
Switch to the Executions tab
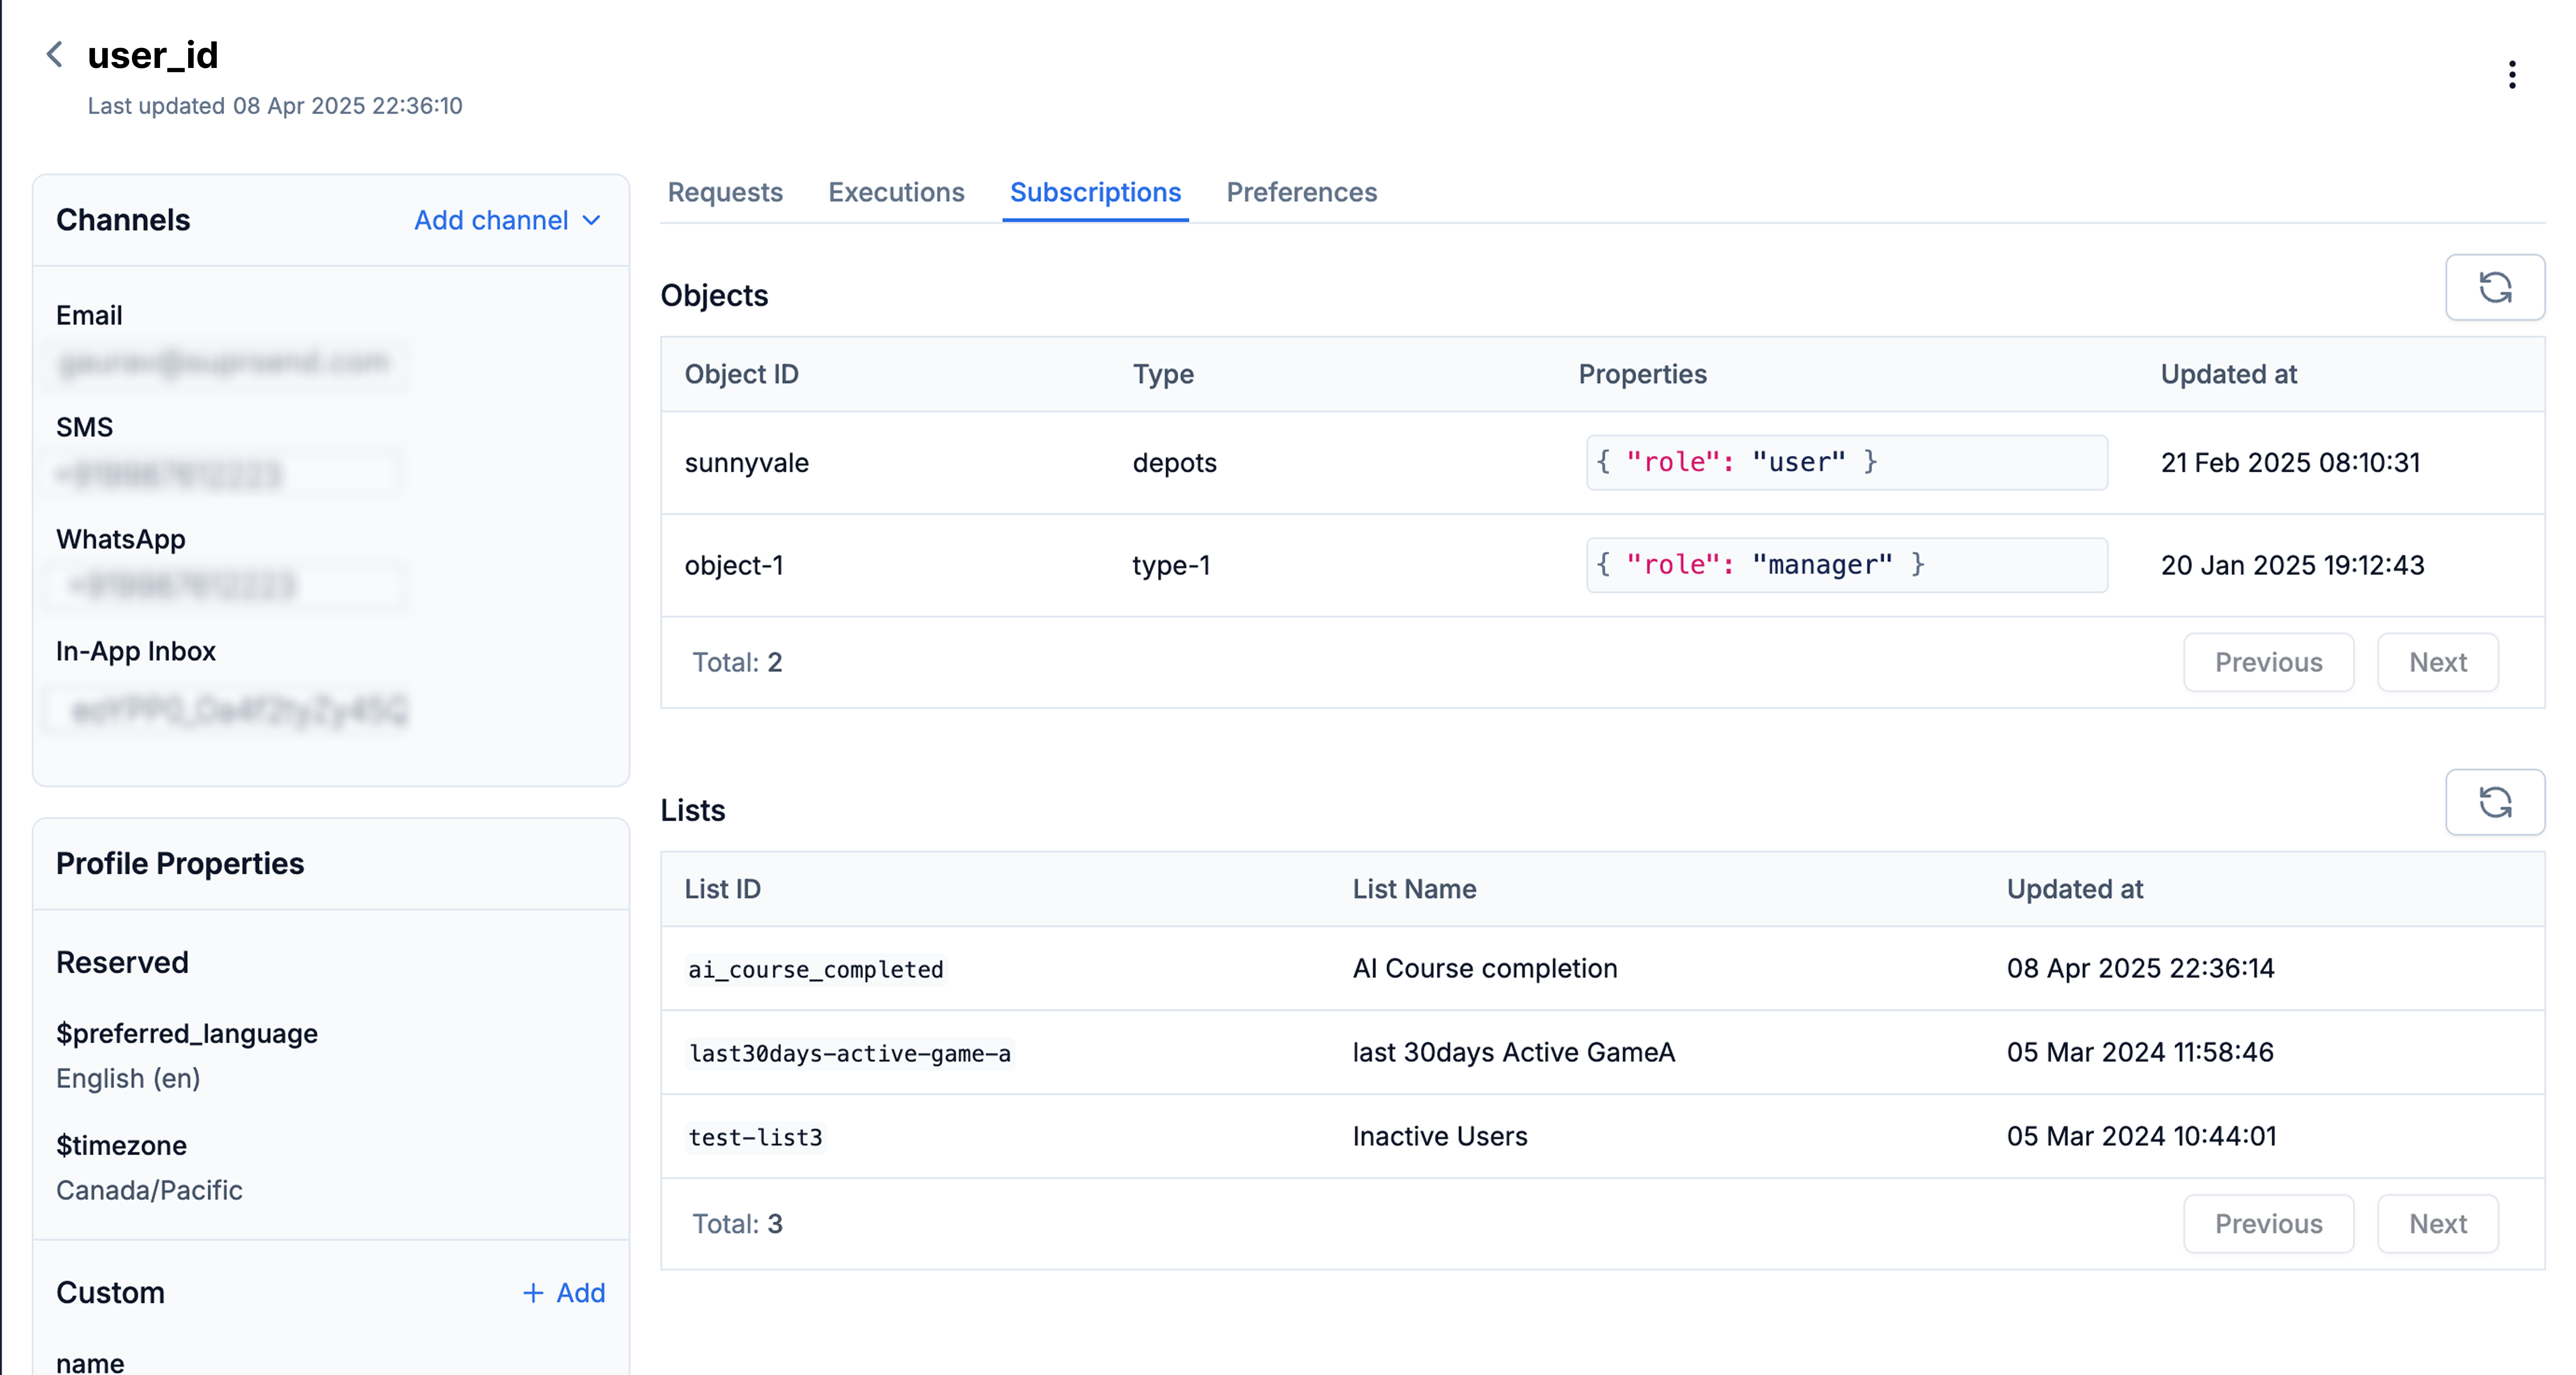pos(896,192)
